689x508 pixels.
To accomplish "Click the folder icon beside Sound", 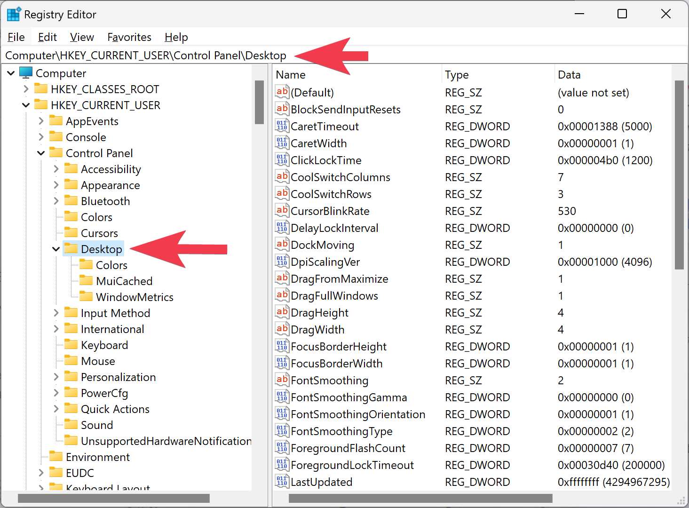I will (71, 424).
